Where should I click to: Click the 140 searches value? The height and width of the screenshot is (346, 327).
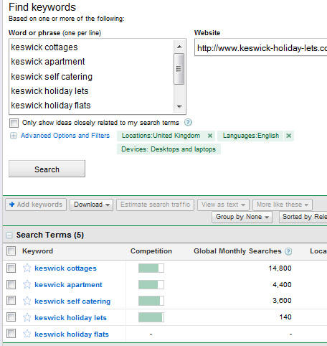click(285, 317)
